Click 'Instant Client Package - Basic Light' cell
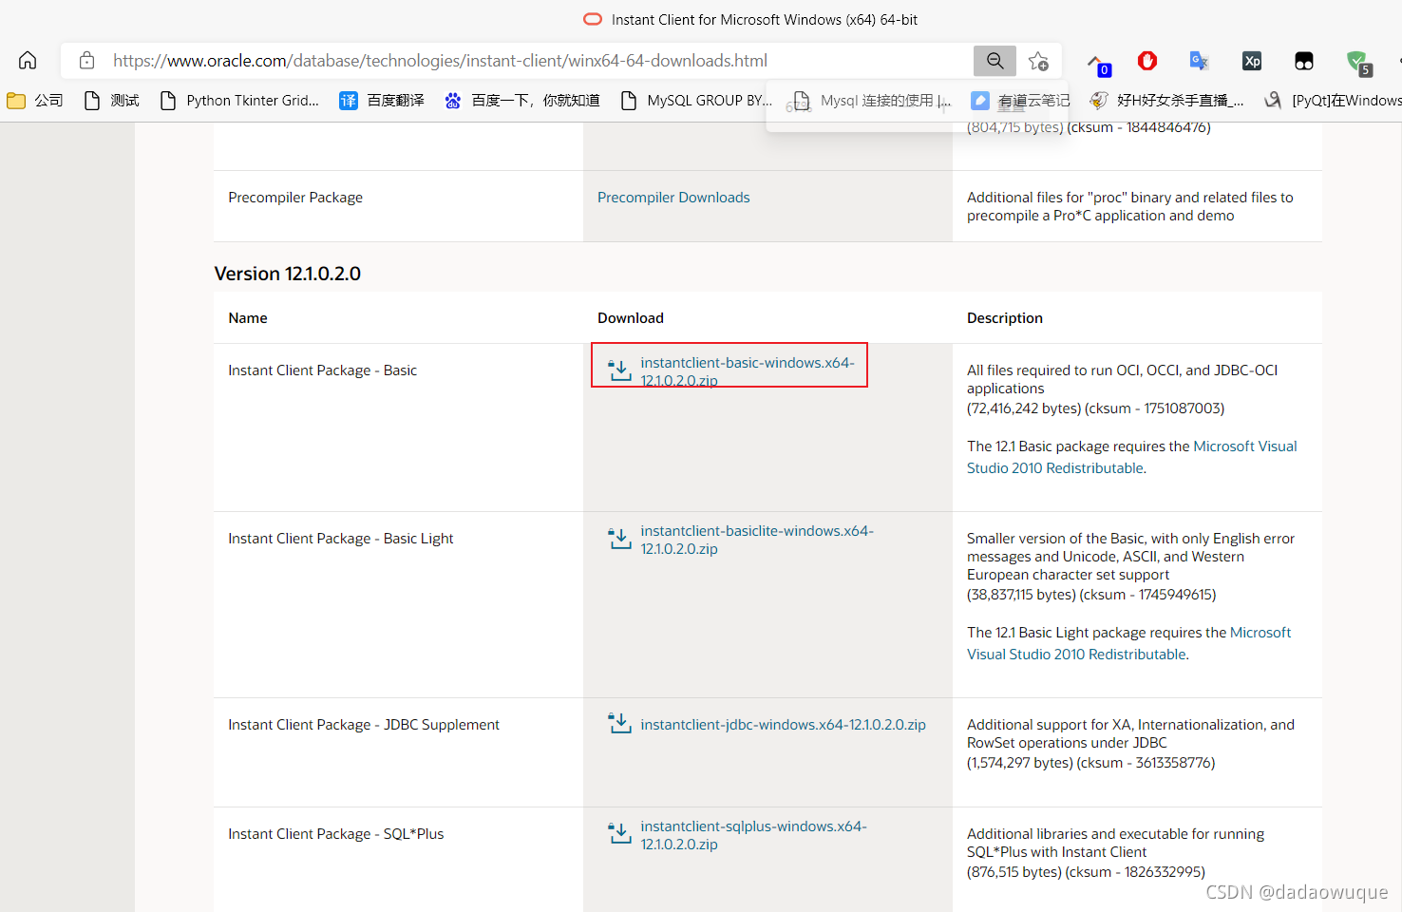 click(x=341, y=539)
